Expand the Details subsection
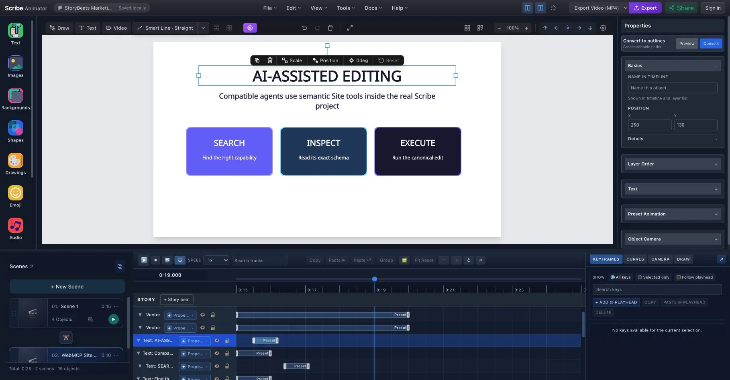The width and height of the screenshot is (730, 380). [x=673, y=139]
